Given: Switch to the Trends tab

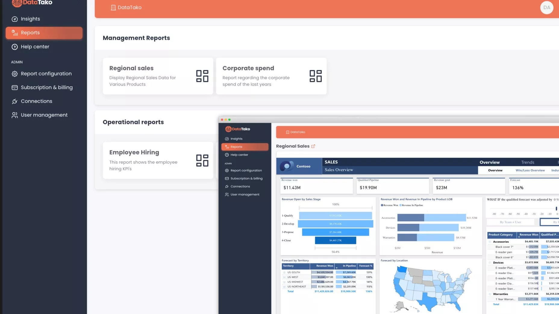Looking at the screenshot, I should click(x=527, y=162).
